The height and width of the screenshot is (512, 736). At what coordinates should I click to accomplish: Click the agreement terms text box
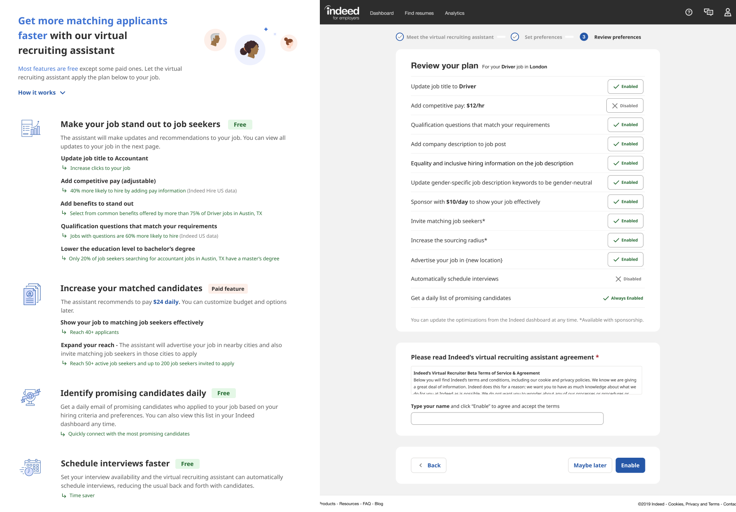[x=526, y=380]
